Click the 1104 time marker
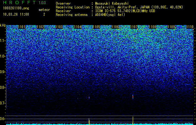Screen dimensions: 196x125 click(78, 27)
